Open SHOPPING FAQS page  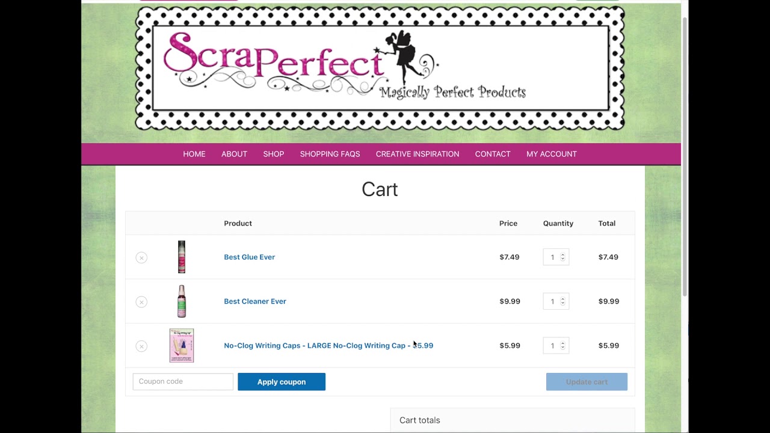(330, 154)
